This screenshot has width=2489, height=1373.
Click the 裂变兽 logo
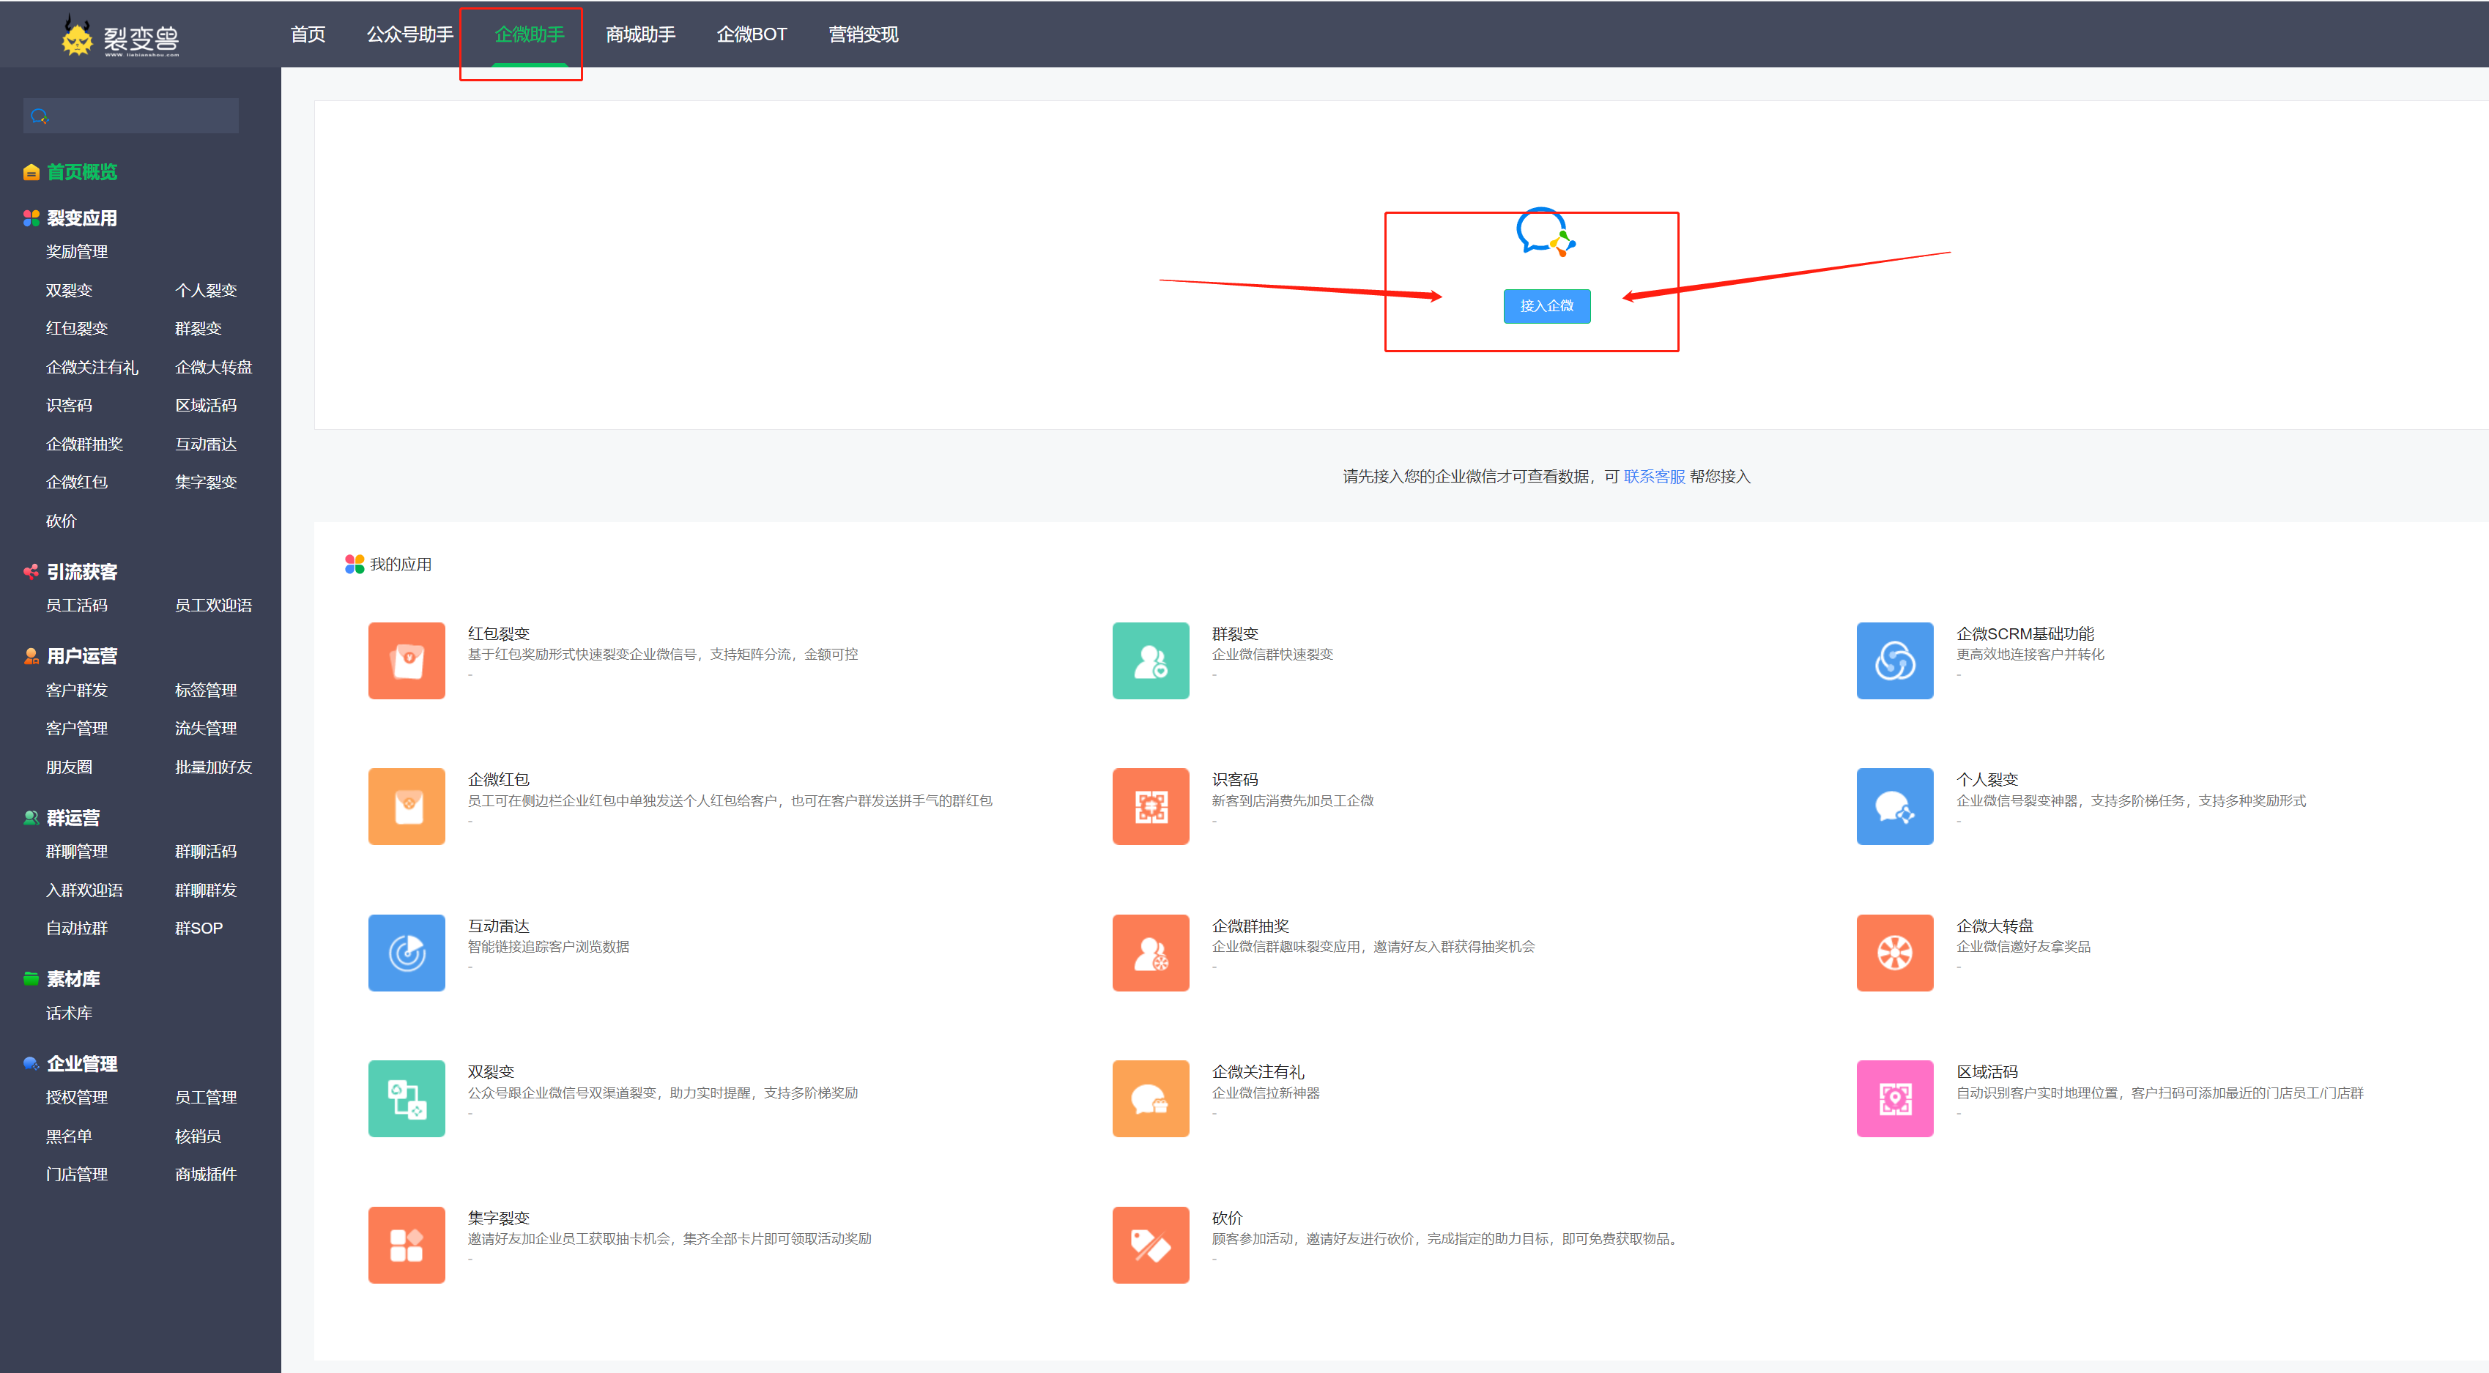coord(121,37)
